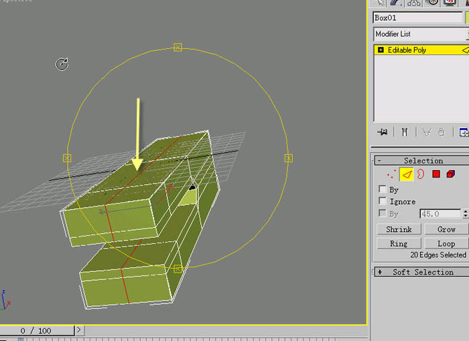
Task: Click the 0 / 100 time slider
Action: tap(36, 330)
